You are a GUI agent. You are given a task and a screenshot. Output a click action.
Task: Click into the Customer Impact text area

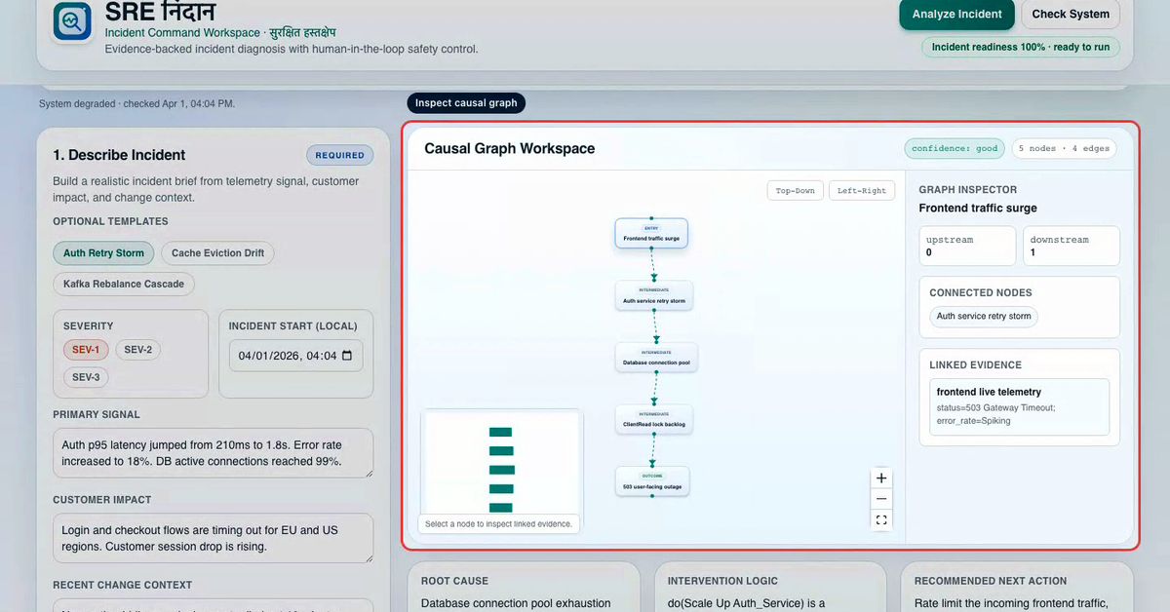click(214, 539)
